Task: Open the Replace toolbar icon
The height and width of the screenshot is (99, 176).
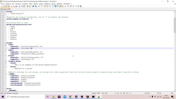Action: [x=36, y=6]
